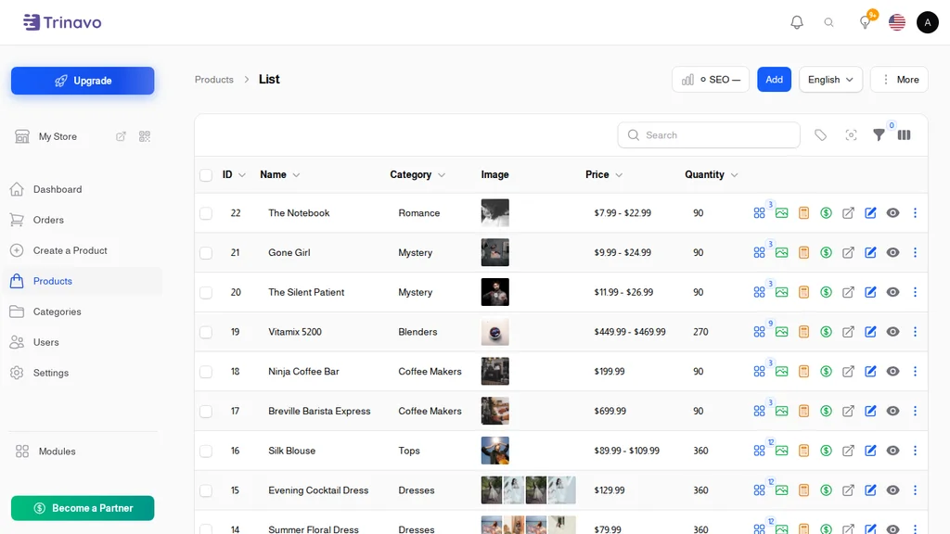The image size is (950, 534).
Task: Click the blue Add button
Action: 775,80
